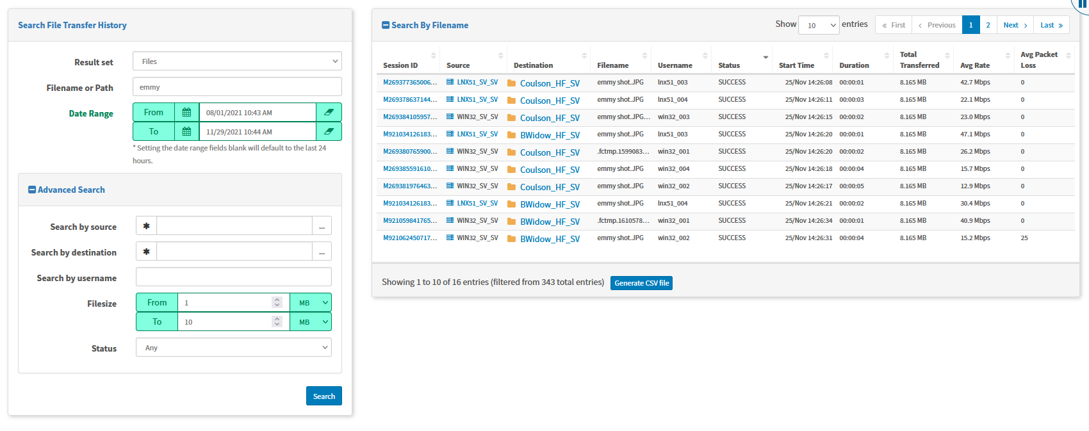Viewport: 1089px width, 431px height.
Task: Select results page 2
Action: click(988, 25)
